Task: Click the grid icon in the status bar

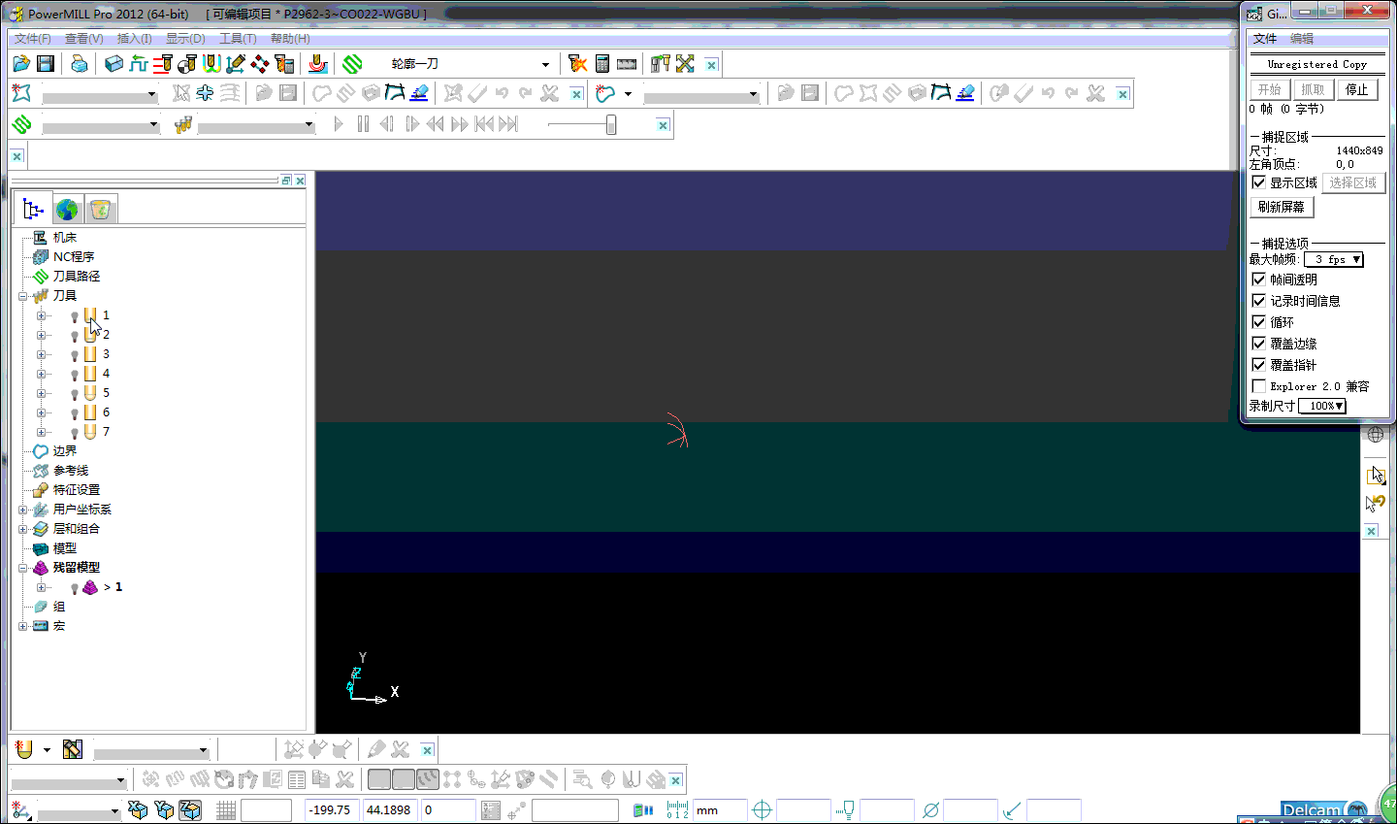Action: tap(226, 809)
